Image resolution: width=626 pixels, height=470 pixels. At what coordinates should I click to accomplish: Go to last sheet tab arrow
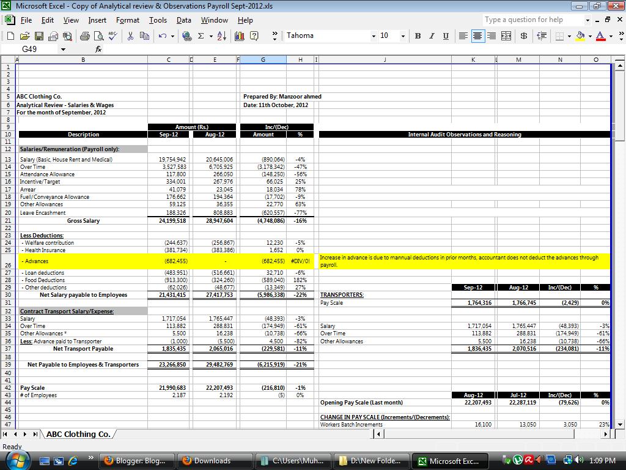click(35, 434)
